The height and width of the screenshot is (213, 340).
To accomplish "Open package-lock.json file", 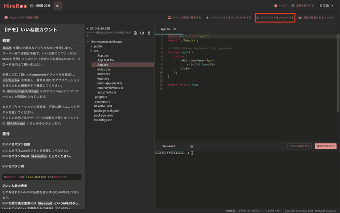I will click(x=106, y=111).
